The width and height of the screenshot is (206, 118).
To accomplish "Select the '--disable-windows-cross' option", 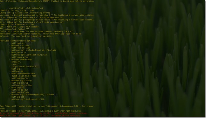I will [23, 76].
